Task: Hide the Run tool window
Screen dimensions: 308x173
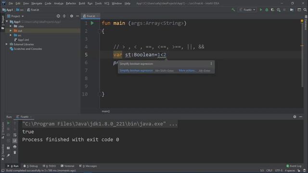Action: point(301,117)
